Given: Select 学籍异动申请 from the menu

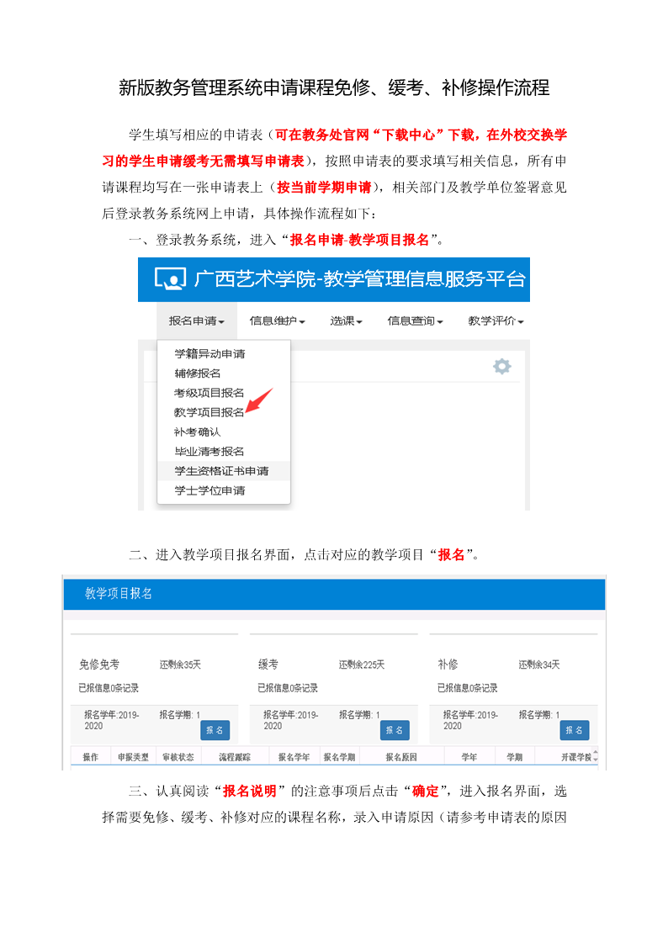Looking at the screenshot, I should 209,353.
